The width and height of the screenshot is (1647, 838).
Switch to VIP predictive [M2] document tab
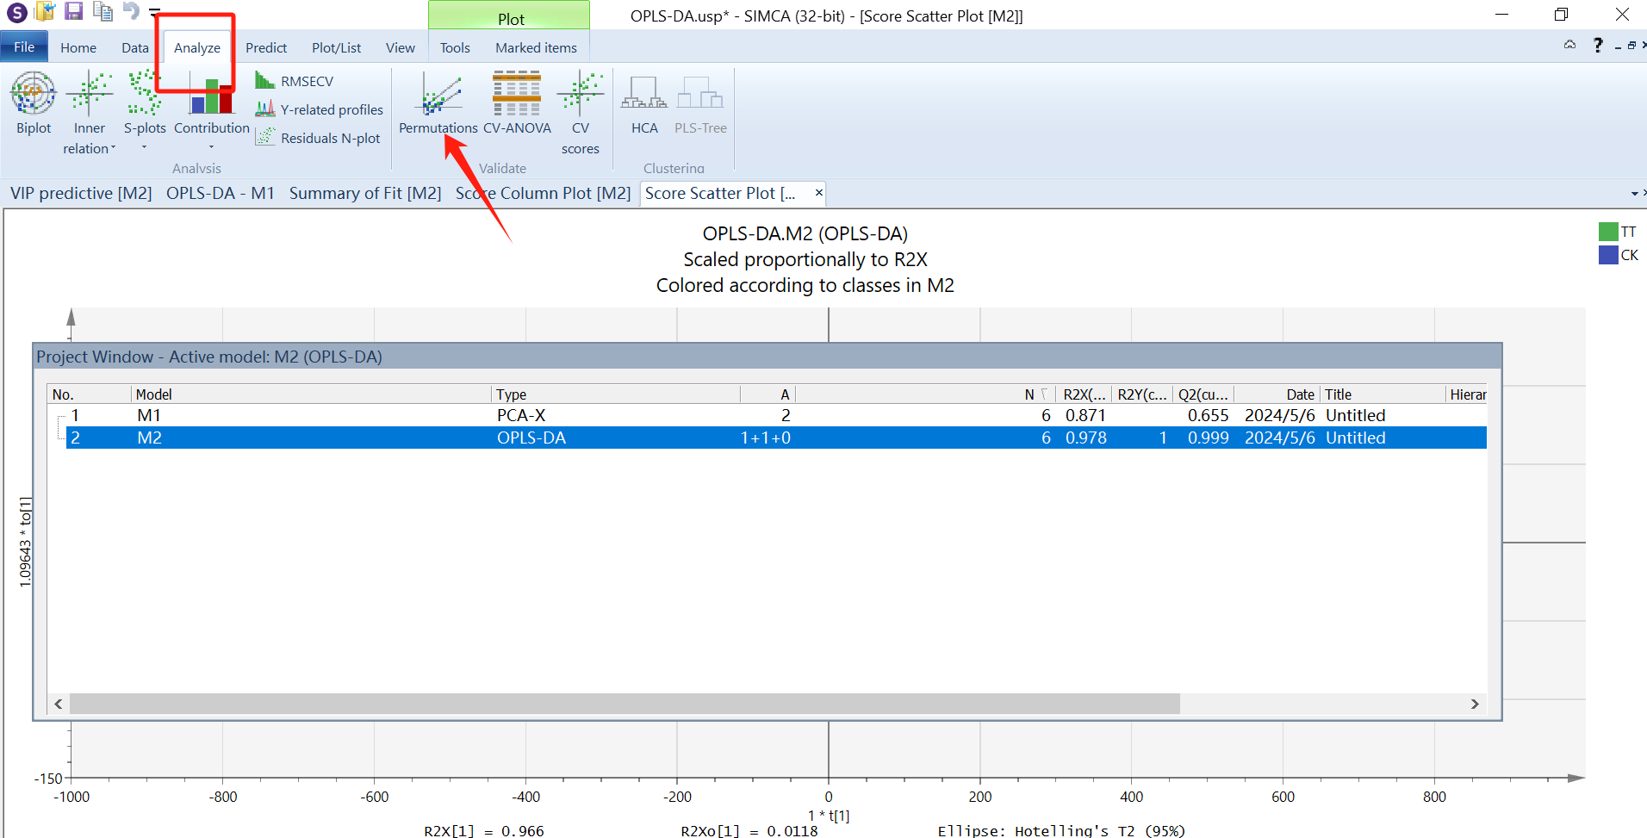tap(81, 193)
